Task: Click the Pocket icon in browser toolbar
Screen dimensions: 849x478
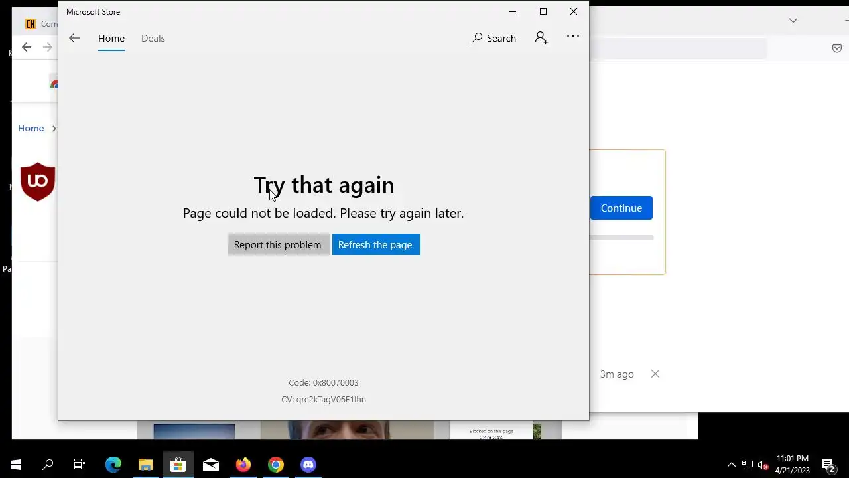Action: 837,48
